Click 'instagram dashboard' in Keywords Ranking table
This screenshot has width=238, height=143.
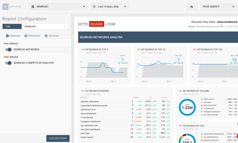90,122
